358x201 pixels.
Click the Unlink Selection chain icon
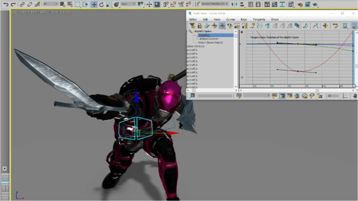coord(30,4)
